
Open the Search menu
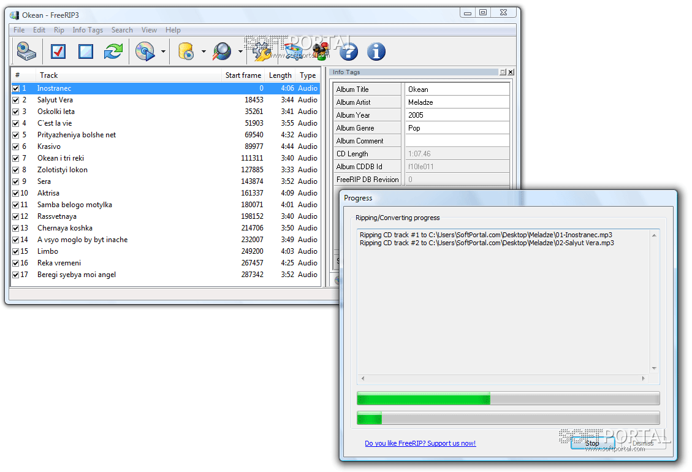[x=122, y=30]
